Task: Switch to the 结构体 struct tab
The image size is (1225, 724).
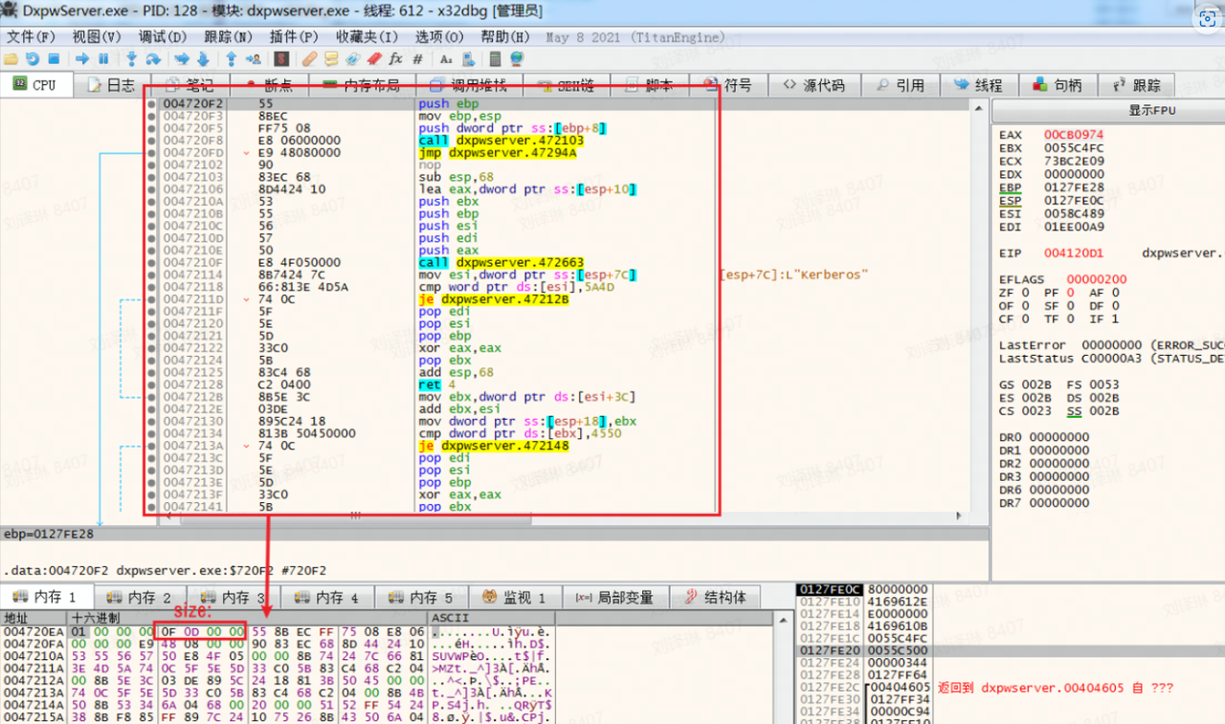Action: pyautogui.click(x=717, y=598)
